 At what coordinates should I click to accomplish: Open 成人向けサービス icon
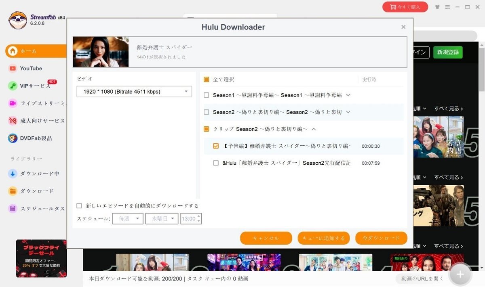point(13,121)
